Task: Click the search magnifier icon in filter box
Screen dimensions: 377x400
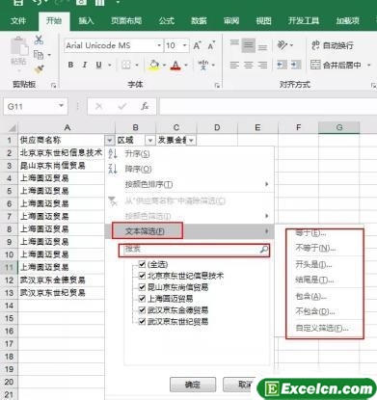Action: tap(264, 250)
